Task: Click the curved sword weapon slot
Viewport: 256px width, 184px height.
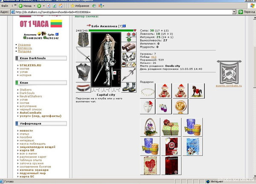Action: tap(83, 55)
